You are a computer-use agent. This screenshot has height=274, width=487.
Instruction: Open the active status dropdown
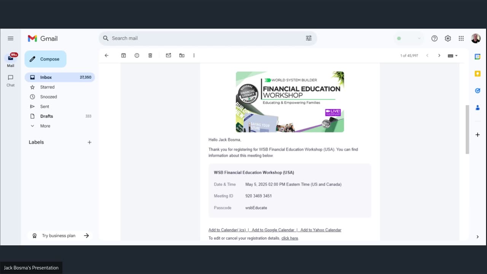(409, 38)
